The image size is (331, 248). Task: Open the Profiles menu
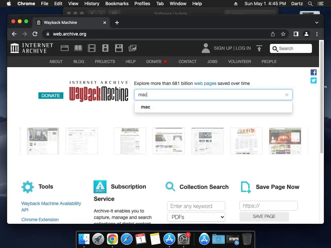[142, 4]
